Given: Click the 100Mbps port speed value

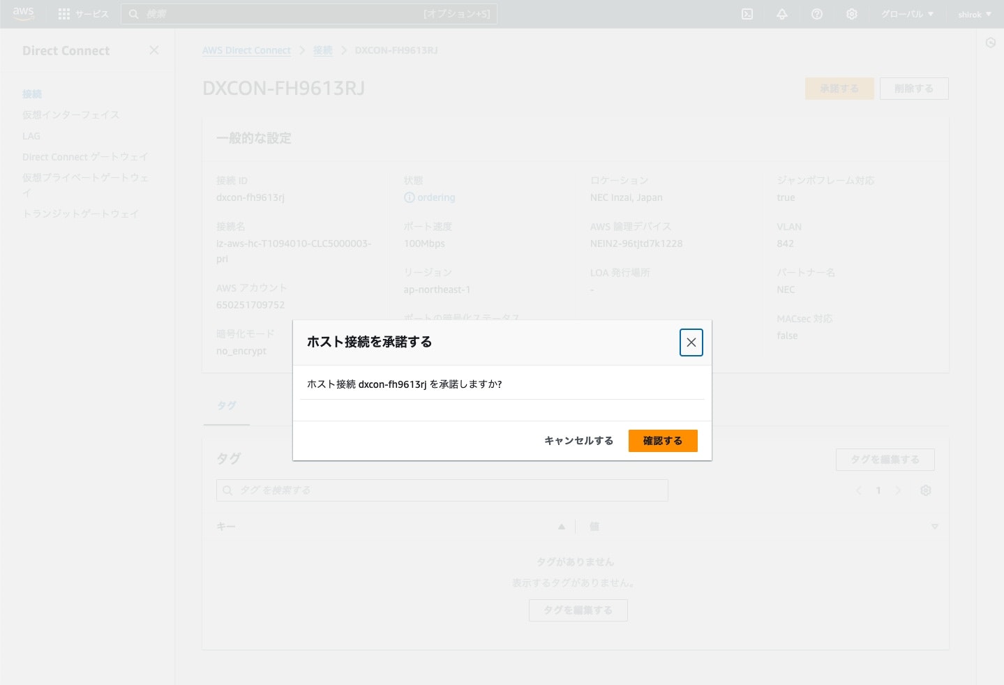Looking at the screenshot, I should tap(424, 243).
